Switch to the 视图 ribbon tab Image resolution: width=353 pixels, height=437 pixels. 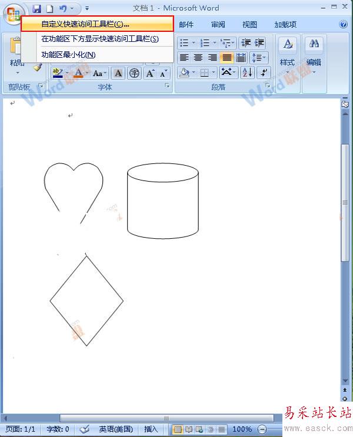(249, 25)
